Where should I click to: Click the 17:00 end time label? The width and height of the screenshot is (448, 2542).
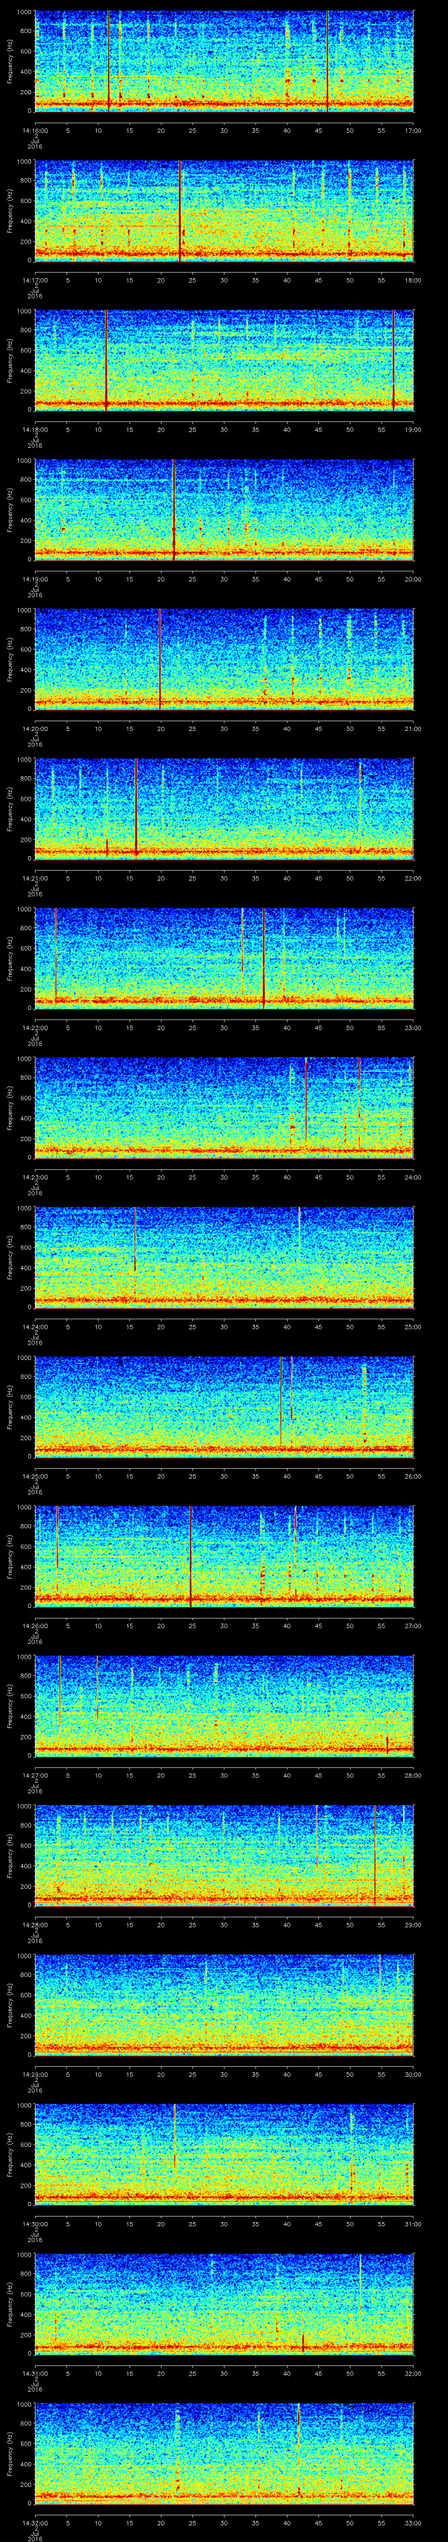pos(413,130)
